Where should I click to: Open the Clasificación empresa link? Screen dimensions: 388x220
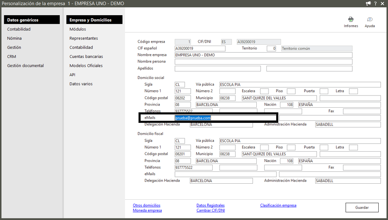278,205
